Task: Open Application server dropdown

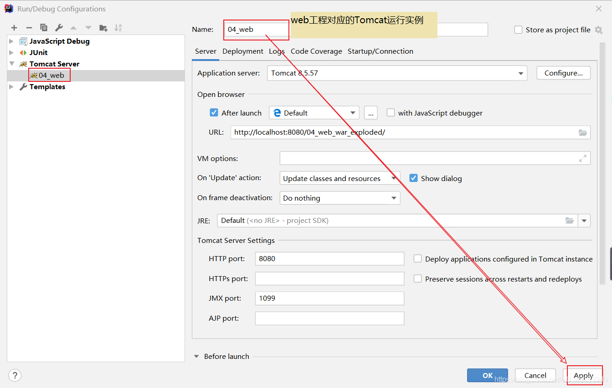Action: click(397, 73)
